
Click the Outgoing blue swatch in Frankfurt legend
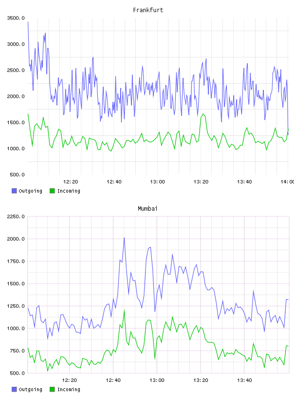point(14,191)
